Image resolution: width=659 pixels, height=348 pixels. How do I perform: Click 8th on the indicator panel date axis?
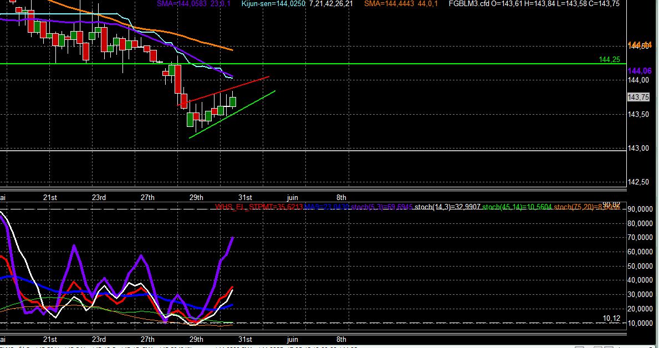pyautogui.click(x=341, y=339)
